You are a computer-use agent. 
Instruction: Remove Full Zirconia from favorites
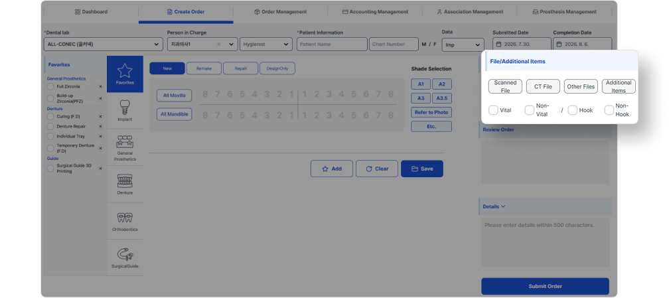pos(101,87)
